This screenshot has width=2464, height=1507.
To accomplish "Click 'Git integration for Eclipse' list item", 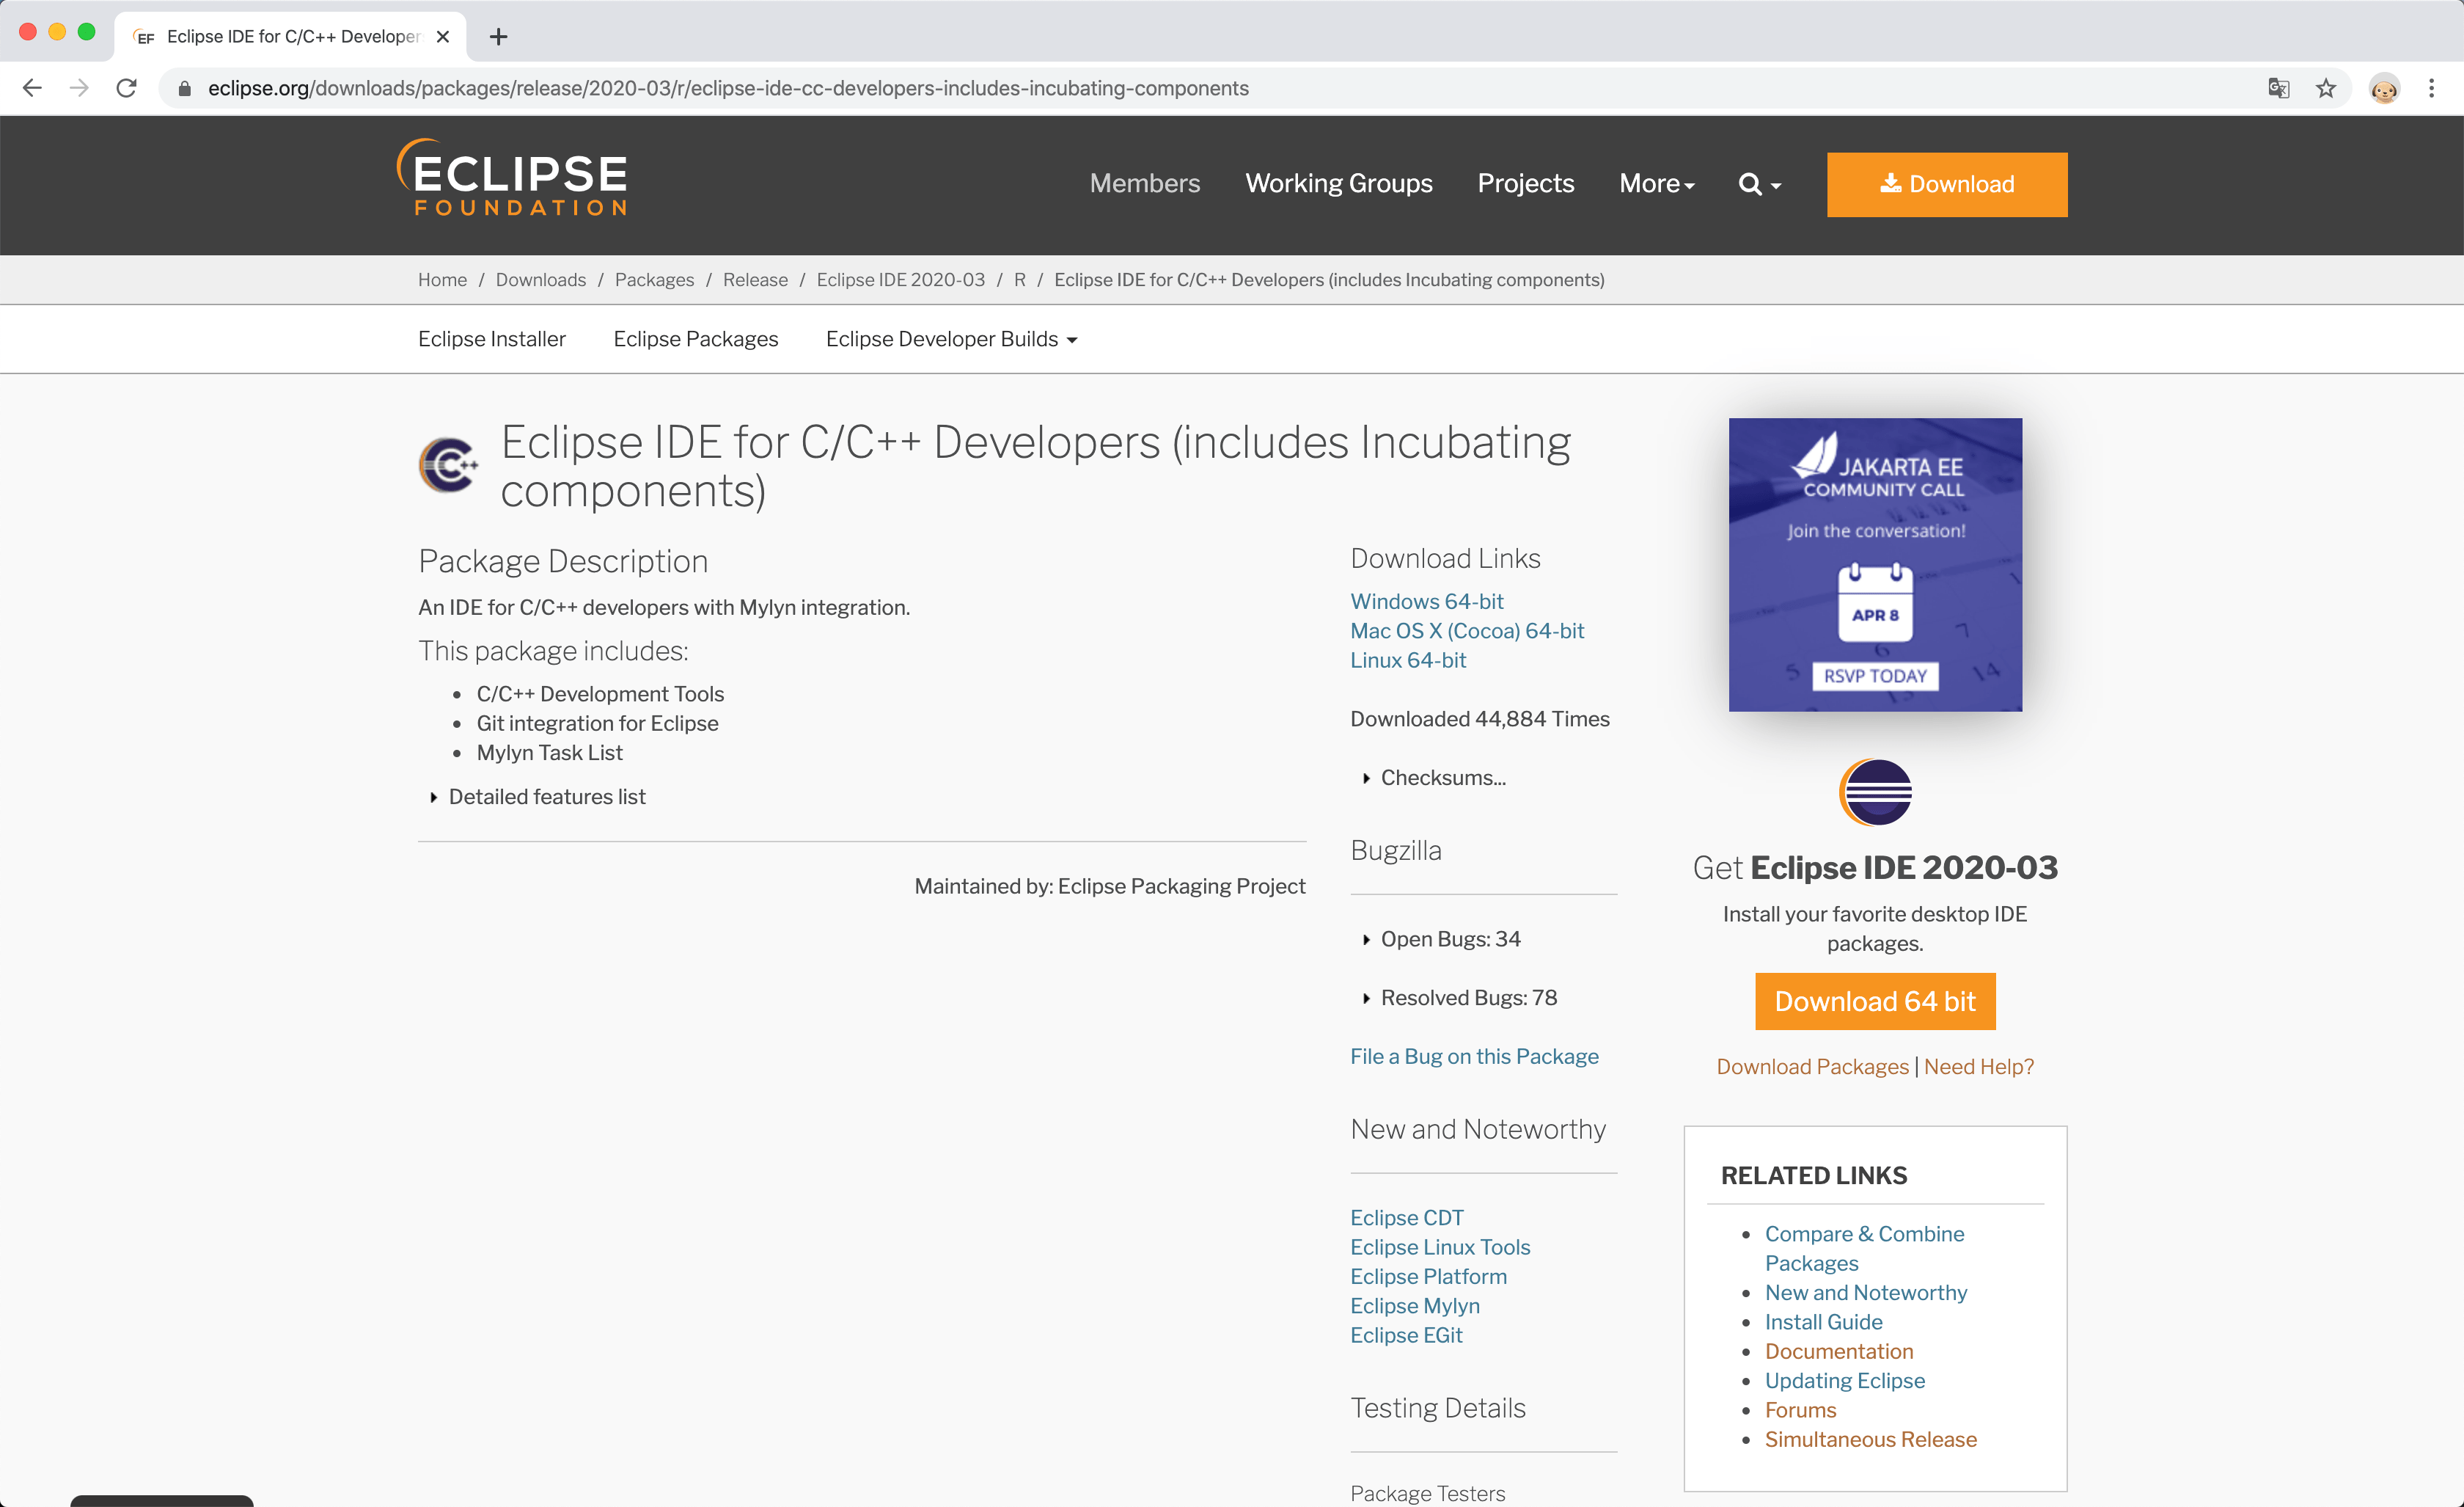I will click(597, 723).
